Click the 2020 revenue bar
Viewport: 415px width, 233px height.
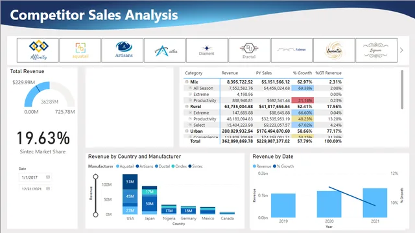[x=329, y=205]
